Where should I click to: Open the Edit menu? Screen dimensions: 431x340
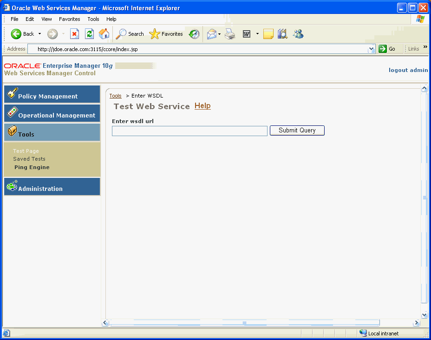pos(30,19)
